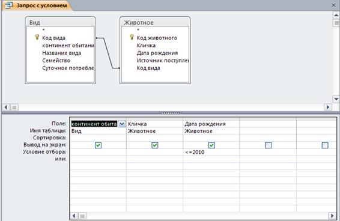
Task: Open the field dropdown for континент обита
Action: (x=122, y=124)
